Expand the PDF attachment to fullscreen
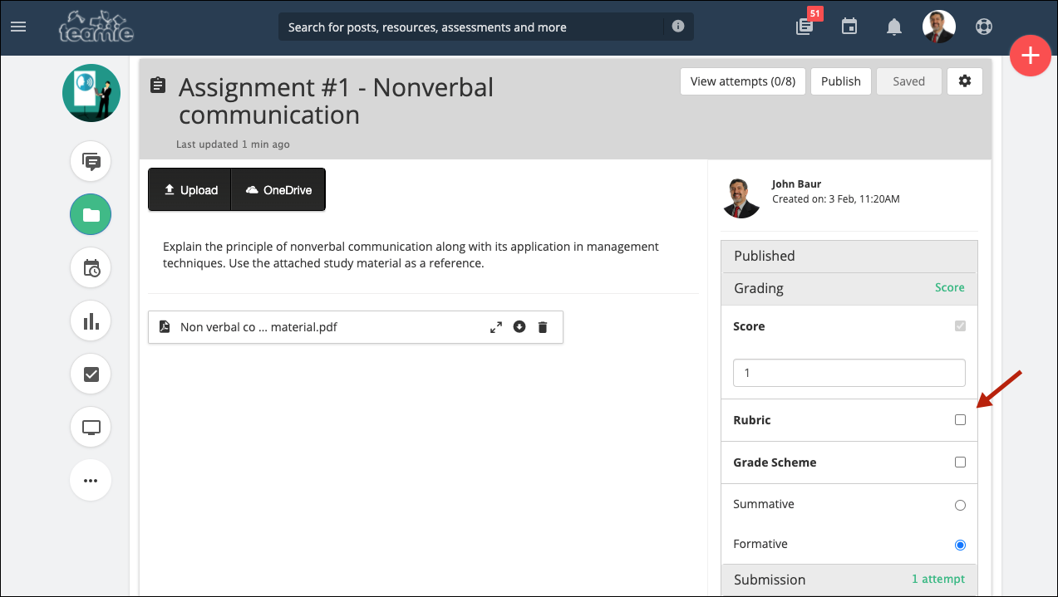The image size is (1058, 597). pyautogui.click(x=496, y=327)
